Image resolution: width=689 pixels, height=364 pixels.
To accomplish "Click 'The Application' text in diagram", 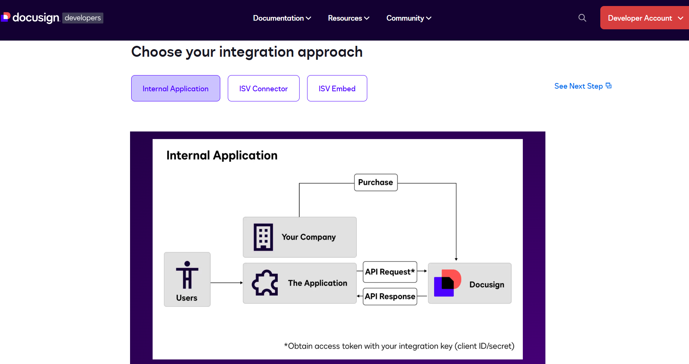I will click(x=318, y=283).
